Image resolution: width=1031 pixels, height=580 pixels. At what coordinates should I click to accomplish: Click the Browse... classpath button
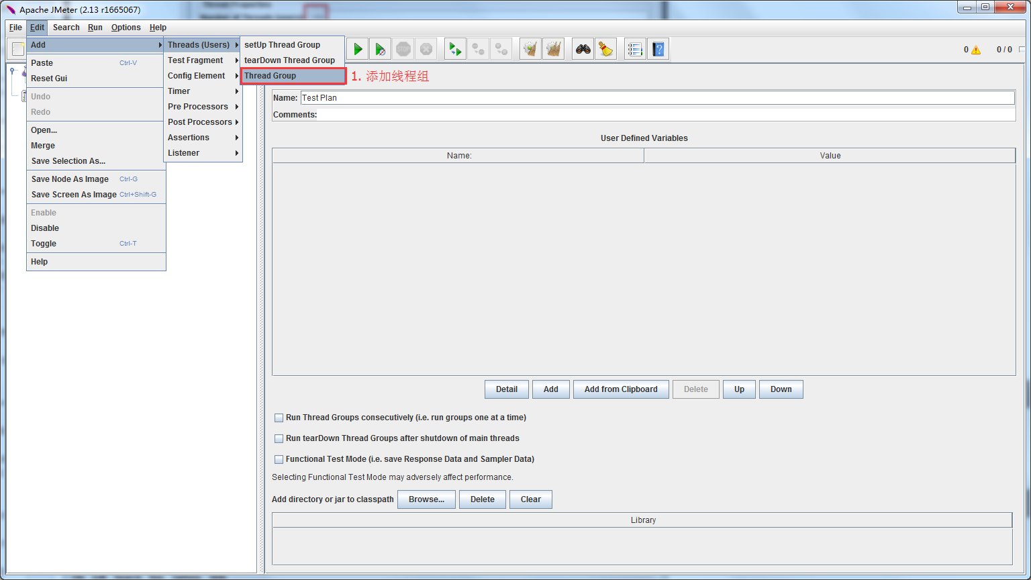pos(426,499)
